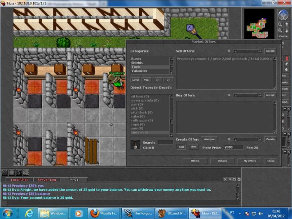Open the Windows Start menu

8,213
